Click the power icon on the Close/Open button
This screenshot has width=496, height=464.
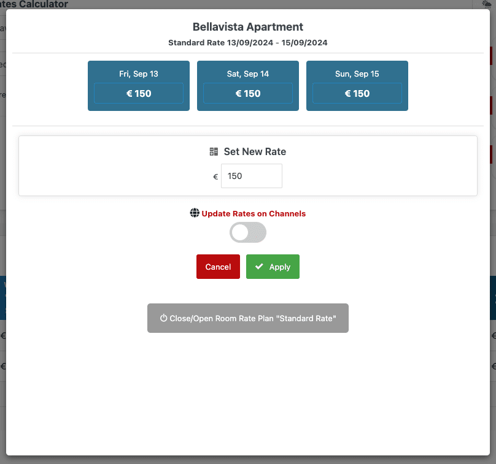[163, 318]
